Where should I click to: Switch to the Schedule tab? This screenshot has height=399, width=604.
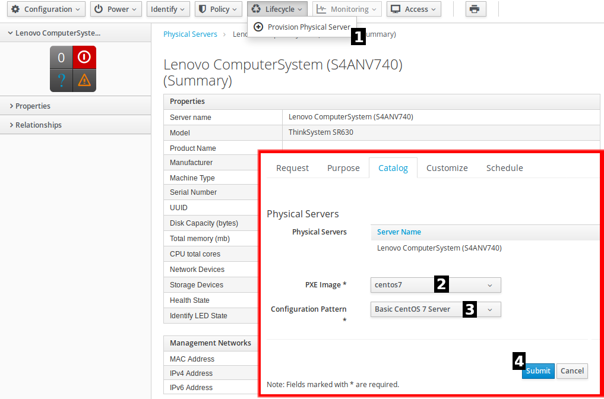pyautogui.click(x=504, y=168)
